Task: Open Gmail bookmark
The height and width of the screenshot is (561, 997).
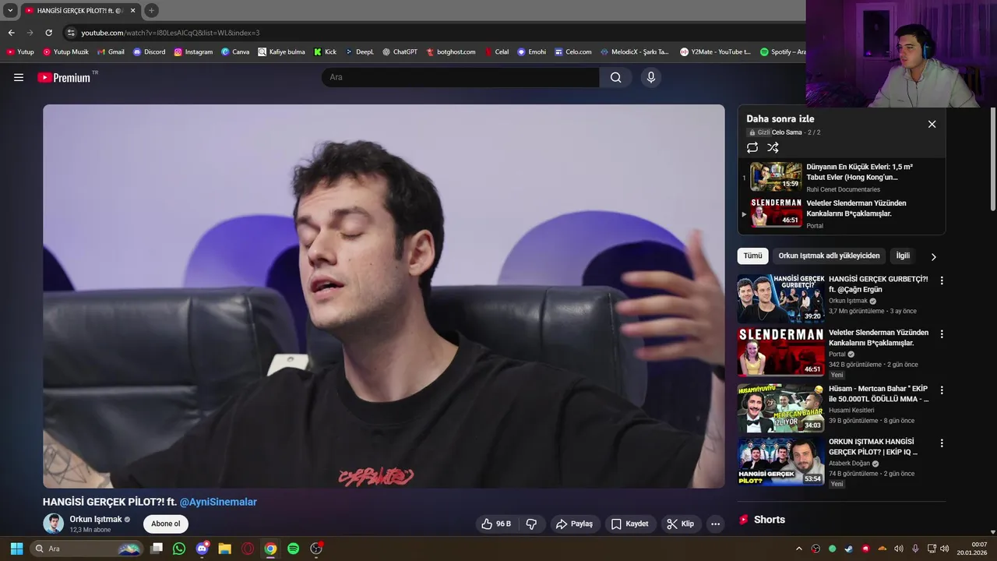Action: tap(110, 52)
